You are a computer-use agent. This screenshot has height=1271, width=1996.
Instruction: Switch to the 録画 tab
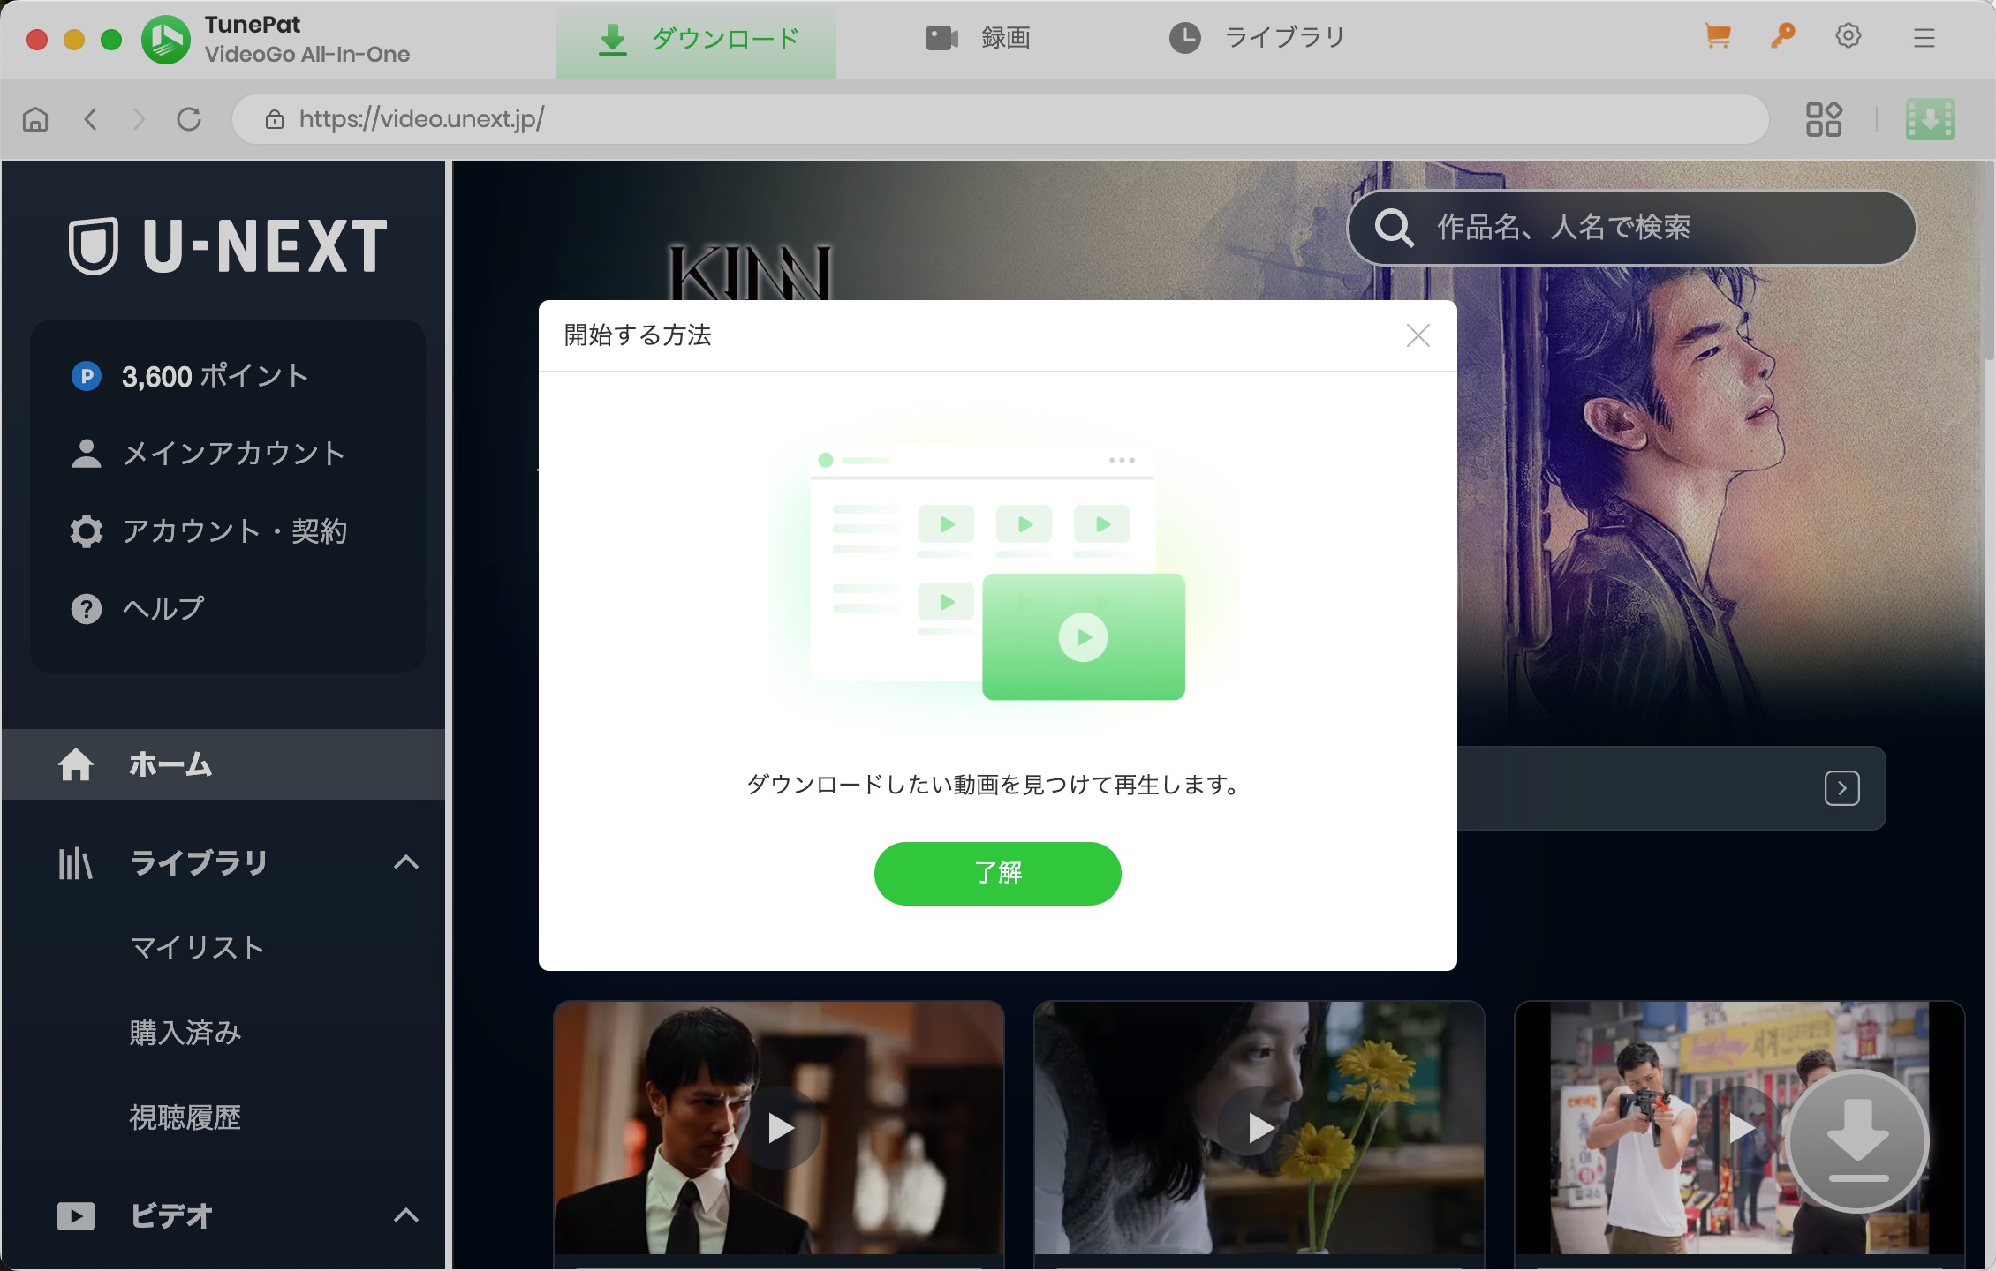[978, 38]
